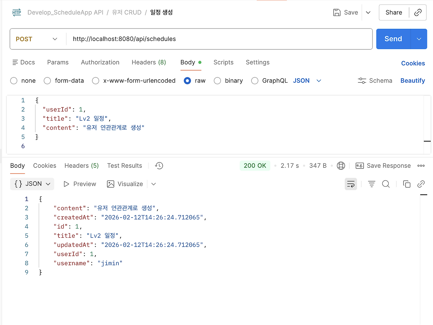
Task: Open response history clock icon
Action: (x=159, y=166)
